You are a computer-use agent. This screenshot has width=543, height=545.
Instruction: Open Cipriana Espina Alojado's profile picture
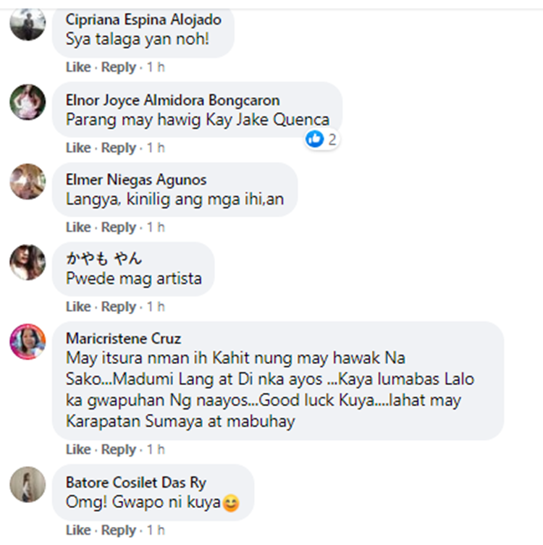[28, 23]
